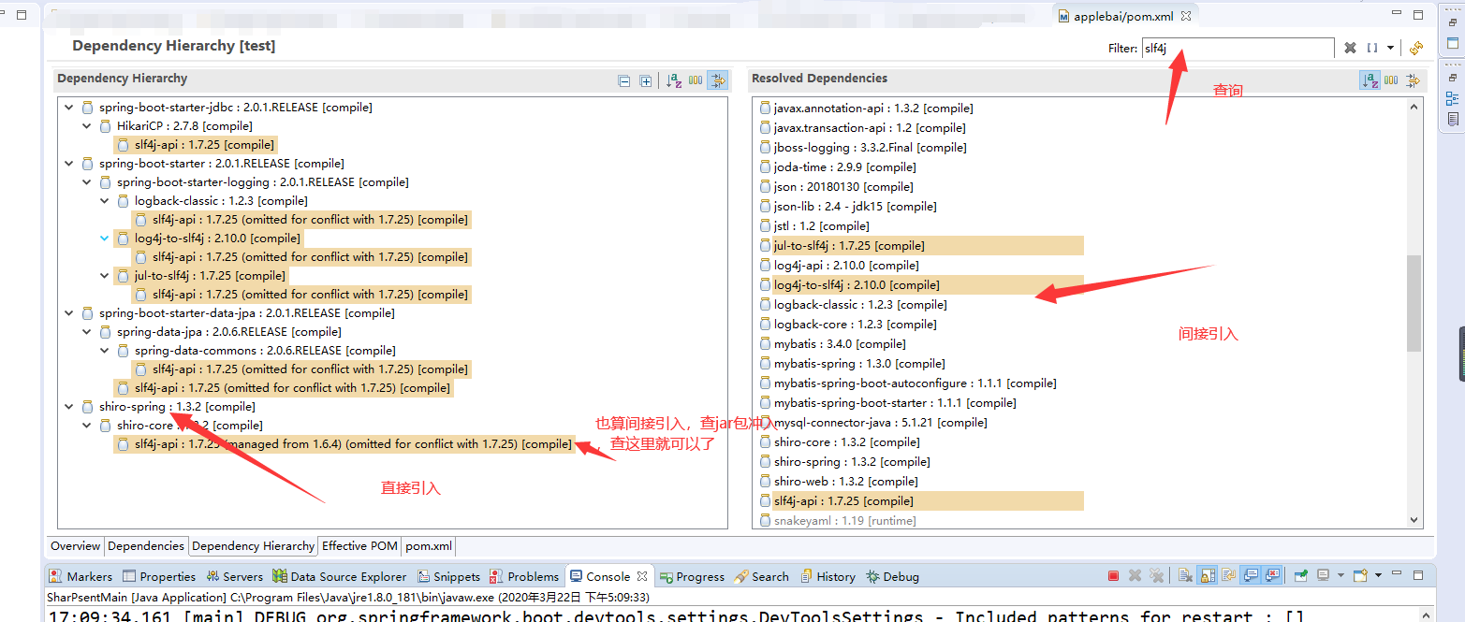The width and height of the screenshot is (1465, 622).
Task: Collapse spring-data-jpa tree node
Action: pyautogui.click(x=86, y=332)
